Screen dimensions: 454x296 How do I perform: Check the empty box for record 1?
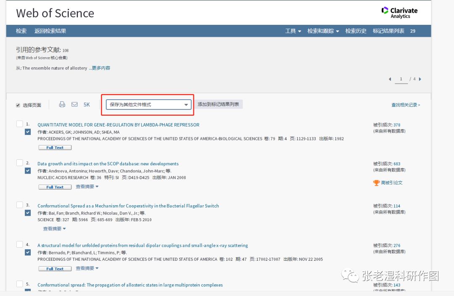tap(19, 124)
